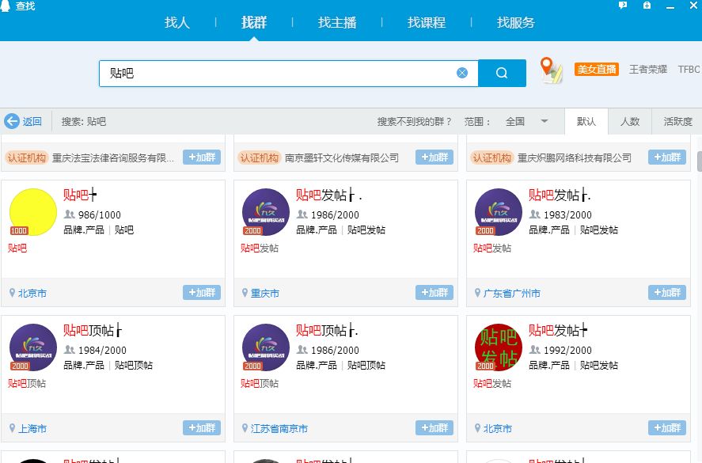Join the 重庆炽鹏网络科技 group

(x=667, y=157)
